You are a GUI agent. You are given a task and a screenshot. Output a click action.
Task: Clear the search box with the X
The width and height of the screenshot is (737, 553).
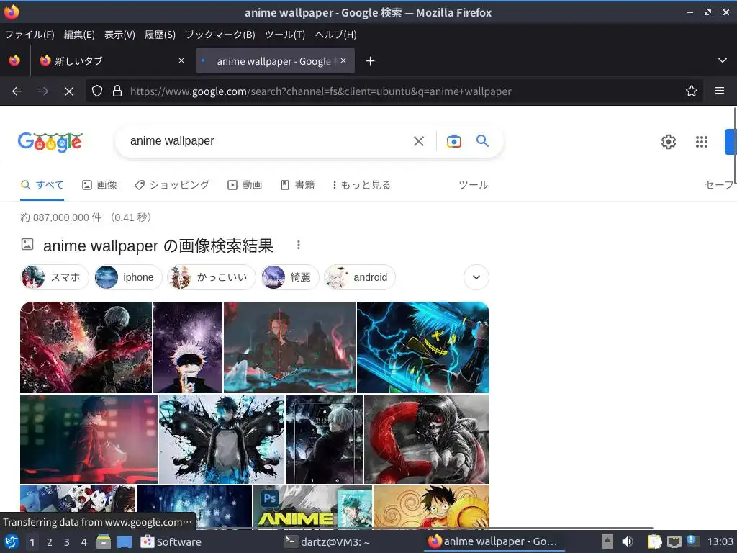click(x=419, y=141)
